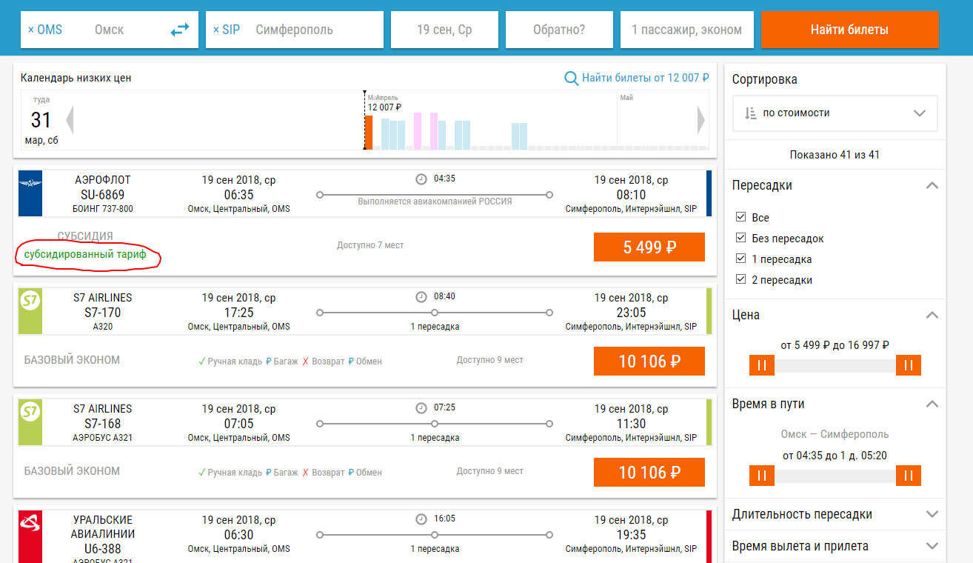Click the Ural Airlines logo on flight U6-388

[30, 524]
